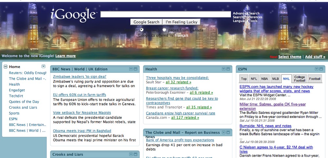Open The Globe and Mail sidebar item
Screen dimensions: 328x158
point(28,79)
